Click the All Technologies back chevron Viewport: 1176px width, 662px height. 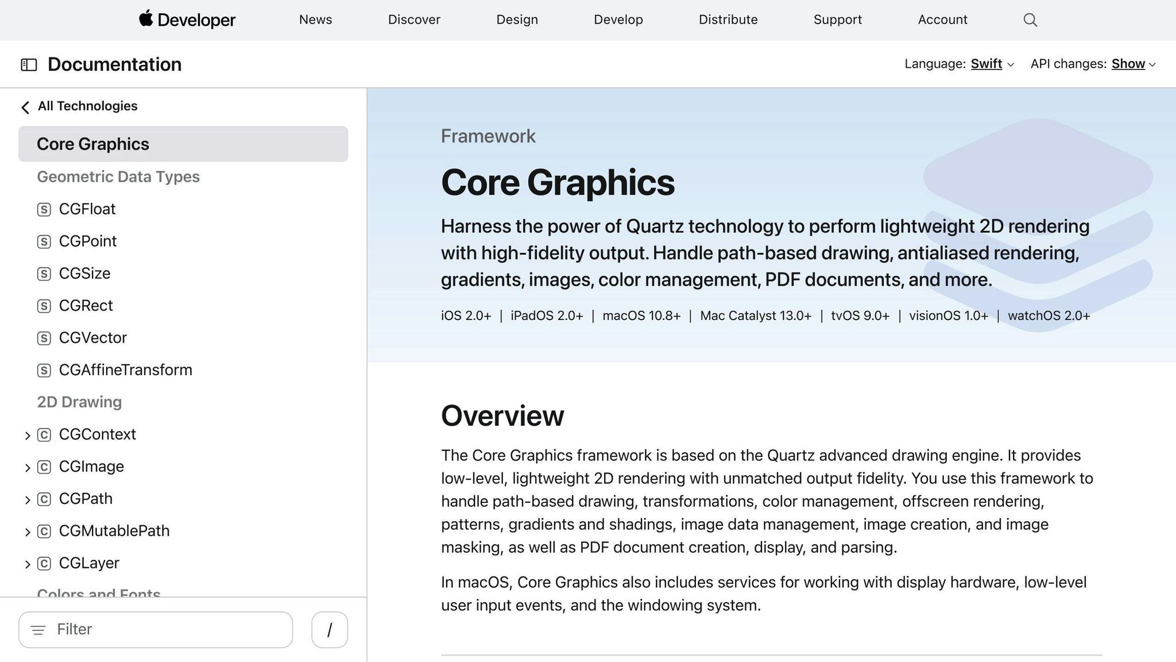tap(25, 107)
